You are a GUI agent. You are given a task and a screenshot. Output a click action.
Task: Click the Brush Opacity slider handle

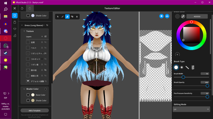207,86
